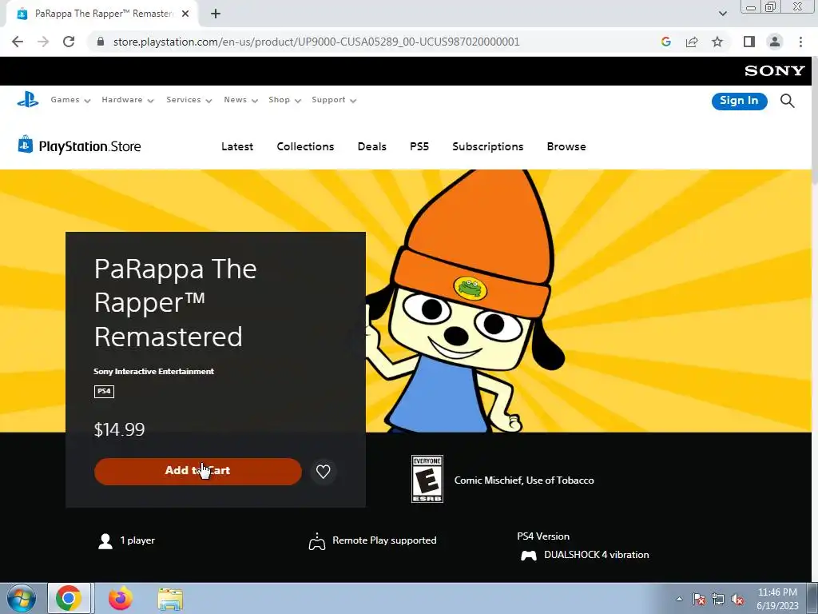Screen dimensions: 818x614
Task: Expand the Hardware dropdown menu
Action: tap(127, 100)
